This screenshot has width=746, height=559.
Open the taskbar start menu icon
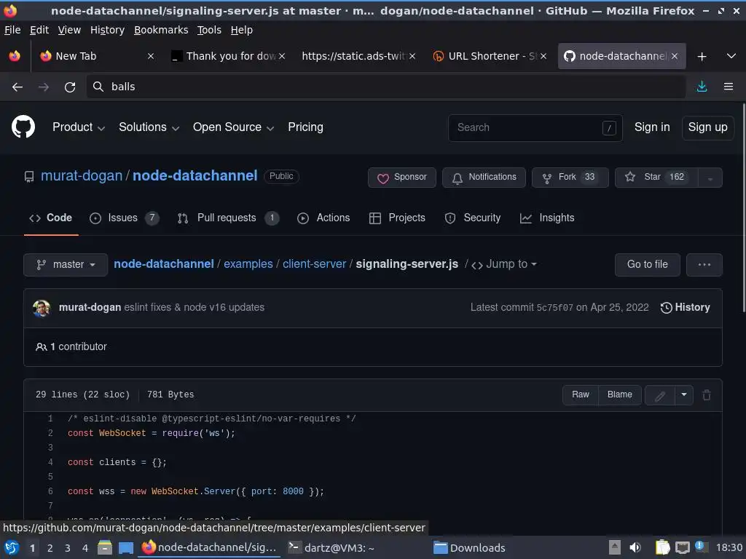(x=12, y=548)
